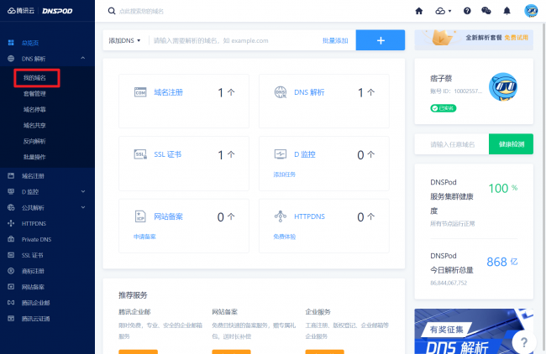
Task: Open help via question mark icon in header
Action: 467,11
